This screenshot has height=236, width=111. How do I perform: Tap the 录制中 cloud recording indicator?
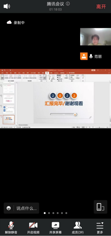click(x=16, y=23)
